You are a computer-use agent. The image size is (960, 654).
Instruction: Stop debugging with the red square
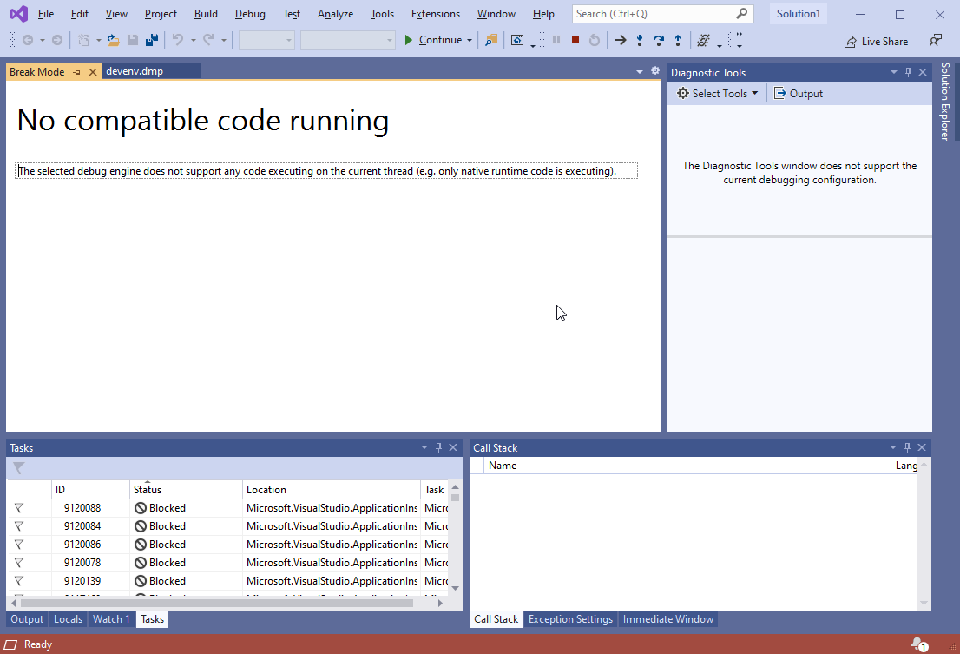coord(575,41)
